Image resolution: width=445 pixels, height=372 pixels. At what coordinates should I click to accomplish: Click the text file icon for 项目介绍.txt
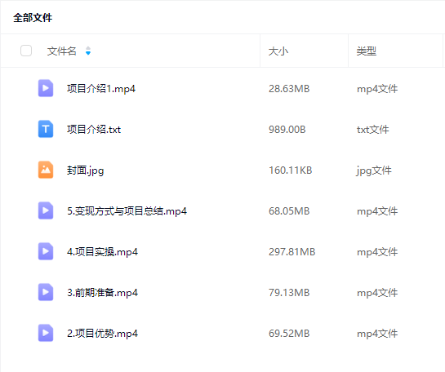pyautogui.click(x=46, y=129)
